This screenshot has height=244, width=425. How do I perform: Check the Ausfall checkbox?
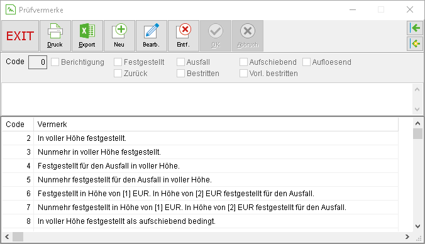coord(180,62)
